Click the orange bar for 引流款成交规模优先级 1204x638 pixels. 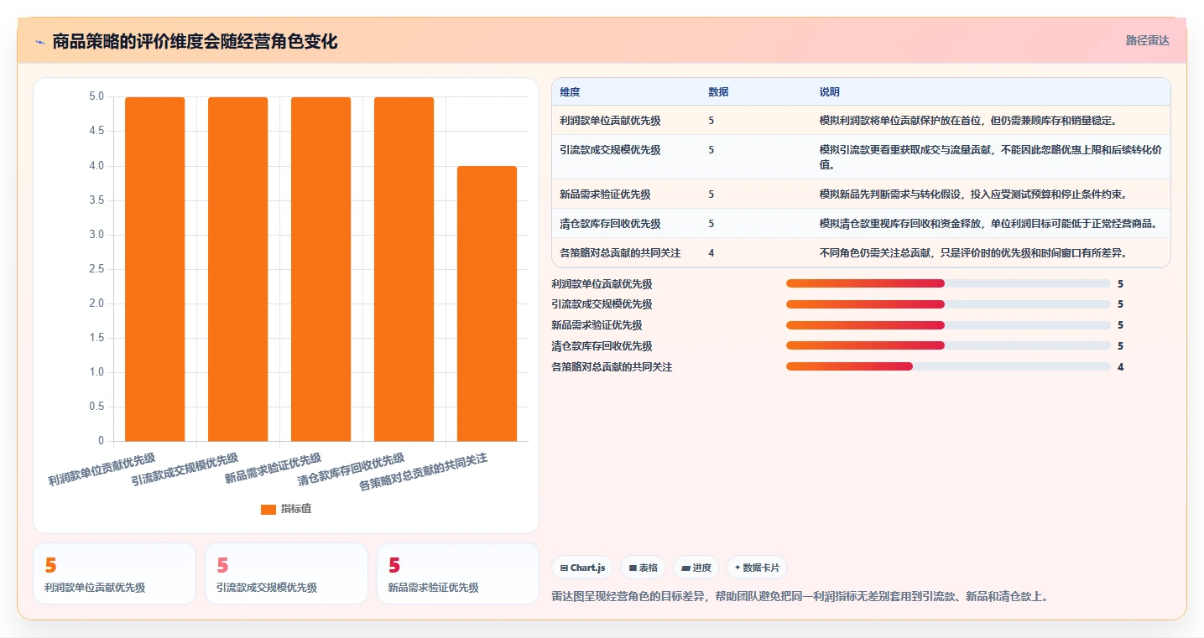[x=237, y=269]
